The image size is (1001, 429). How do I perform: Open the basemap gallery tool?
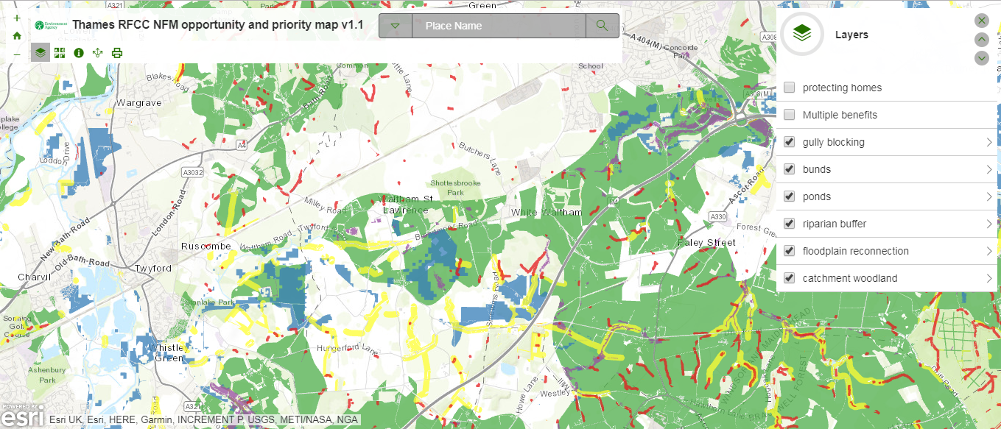[x=60, y=52]
